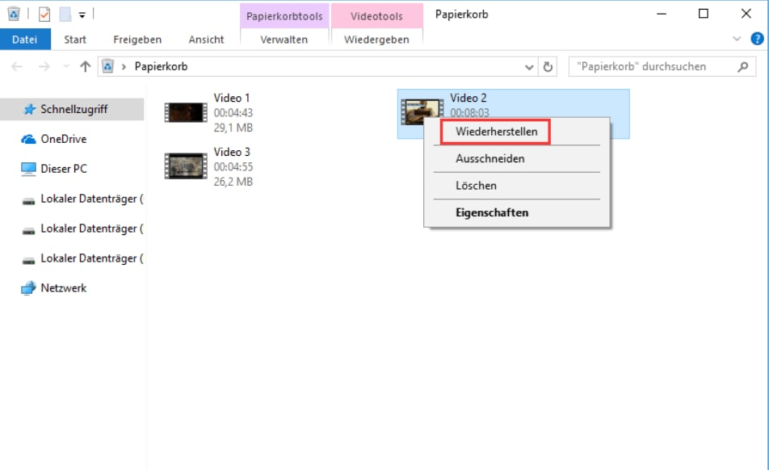Click the search magnifier icon

743,67
